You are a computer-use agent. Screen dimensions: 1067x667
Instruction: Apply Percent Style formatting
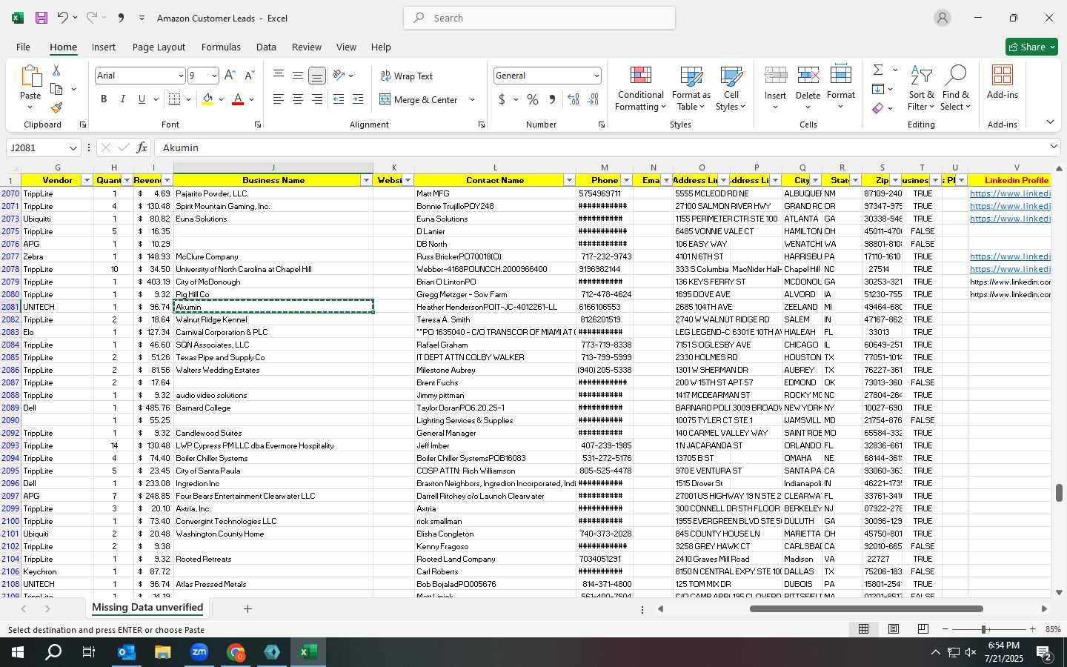coord(533,99)
